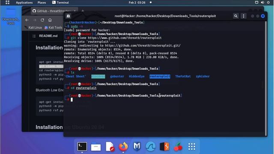The width and height of the screenshot is (274, 154).
Task: Open the Places menu
Action: [x=42, y=3]
